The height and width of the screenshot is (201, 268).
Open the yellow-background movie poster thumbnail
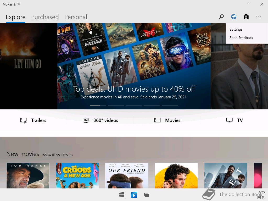pyautogui.click(x=176, y=176)
